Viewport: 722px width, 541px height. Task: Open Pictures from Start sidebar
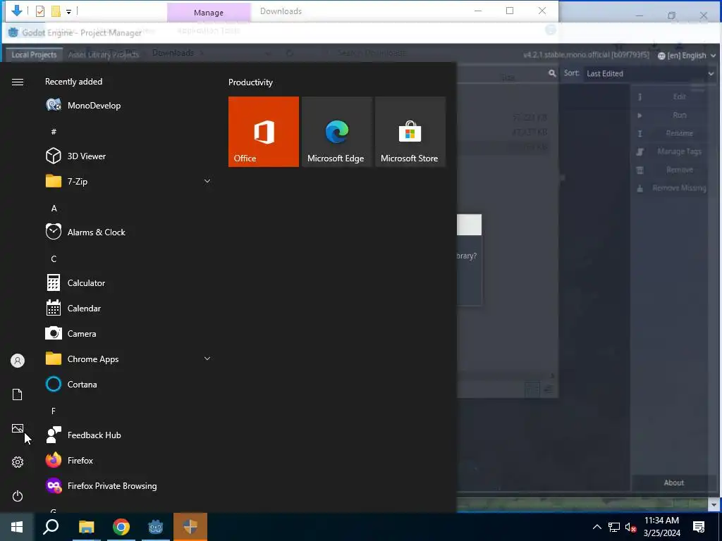point(18,428)
